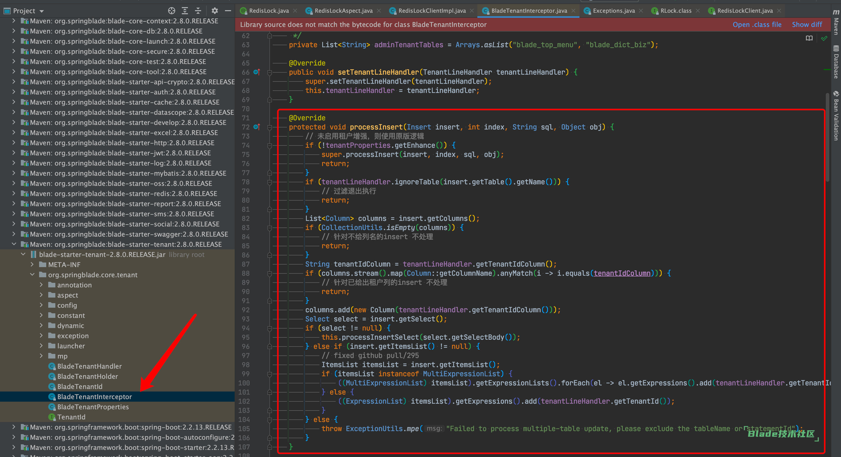841x457 pixels.
Task: Open the Maven tool window
Action: click(x=836, y=22)
